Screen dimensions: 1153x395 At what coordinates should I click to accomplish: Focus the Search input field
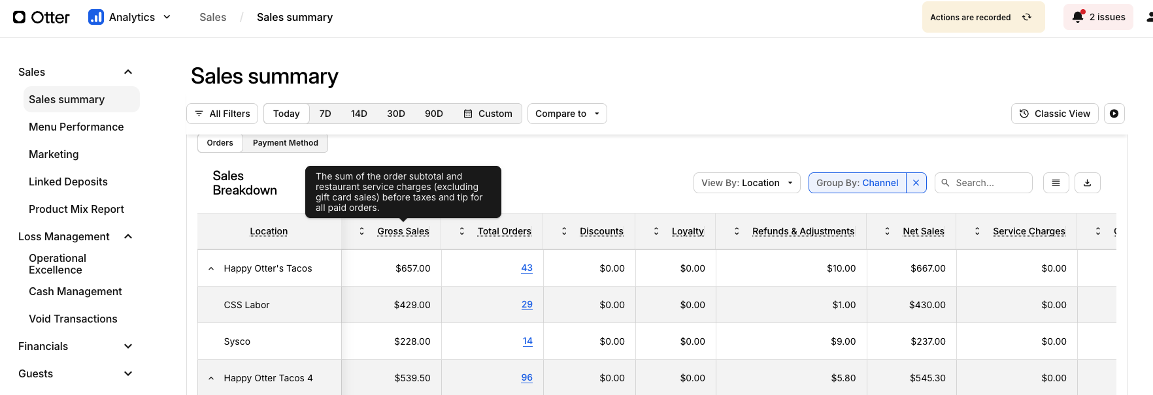point(984,183)
